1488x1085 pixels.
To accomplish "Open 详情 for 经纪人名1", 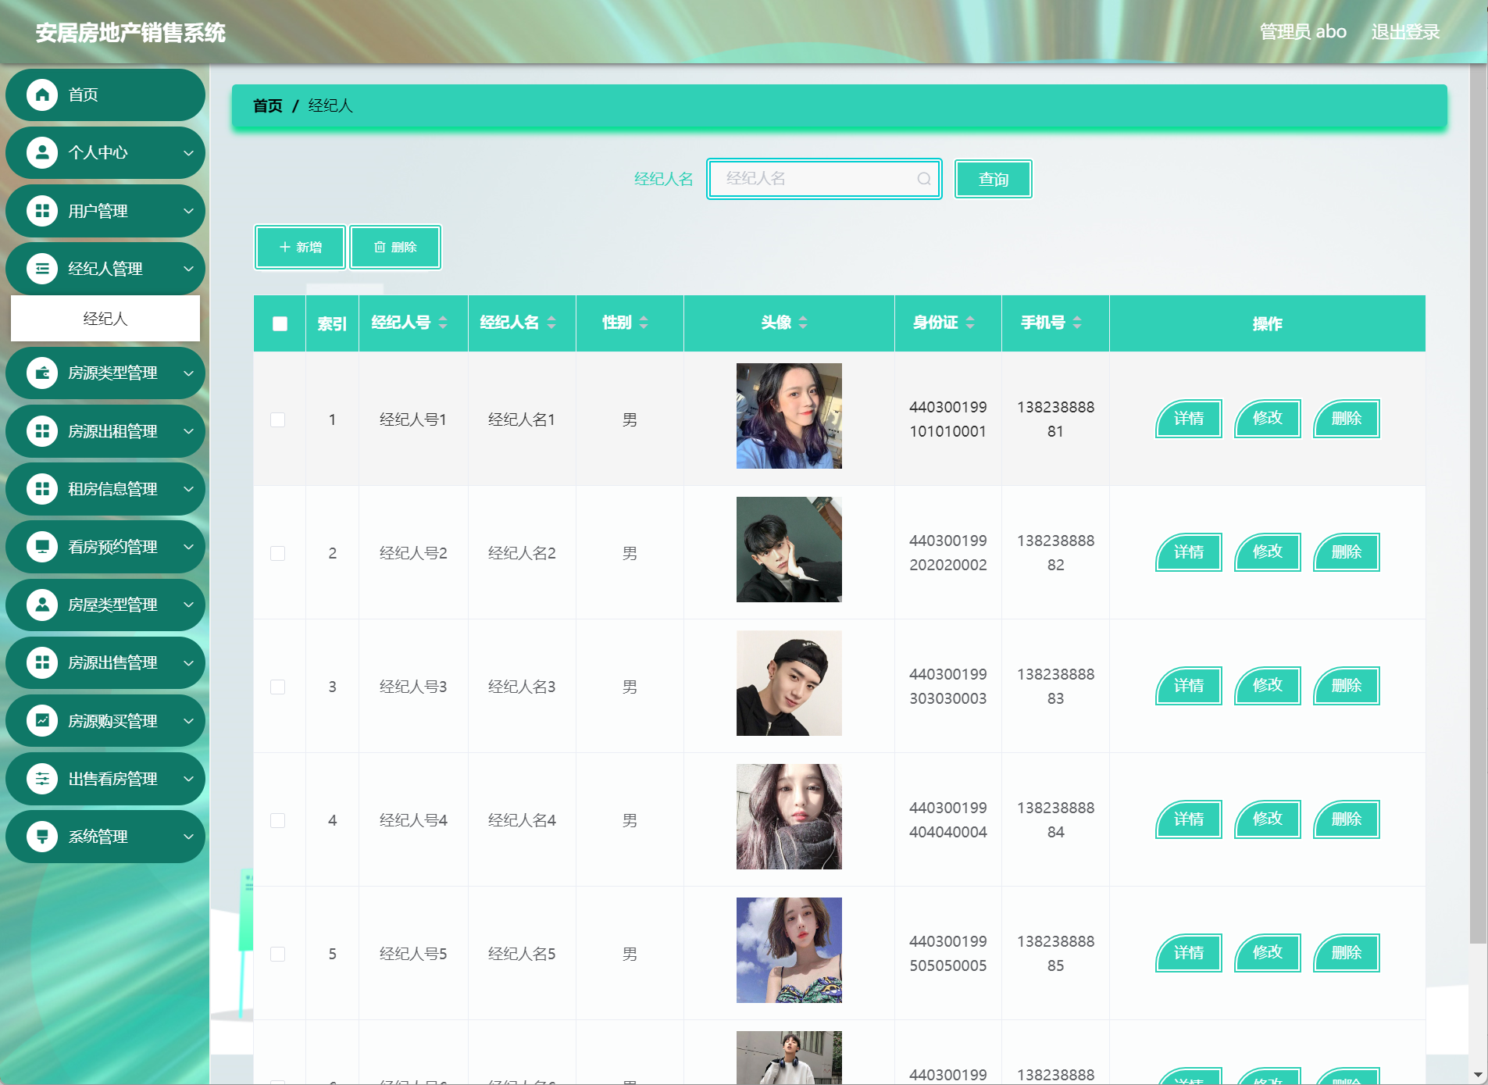I will tap(1189, 419).
